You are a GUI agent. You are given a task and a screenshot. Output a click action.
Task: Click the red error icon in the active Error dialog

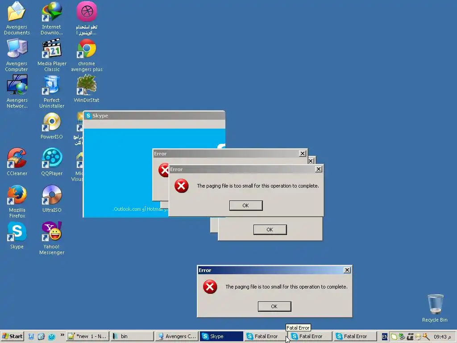tap(210, 287)
